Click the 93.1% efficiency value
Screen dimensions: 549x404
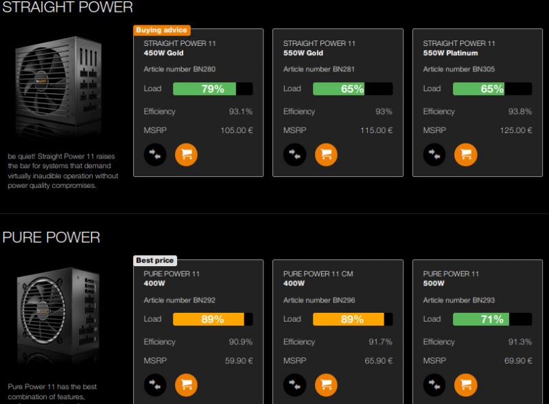click(241, 111)
